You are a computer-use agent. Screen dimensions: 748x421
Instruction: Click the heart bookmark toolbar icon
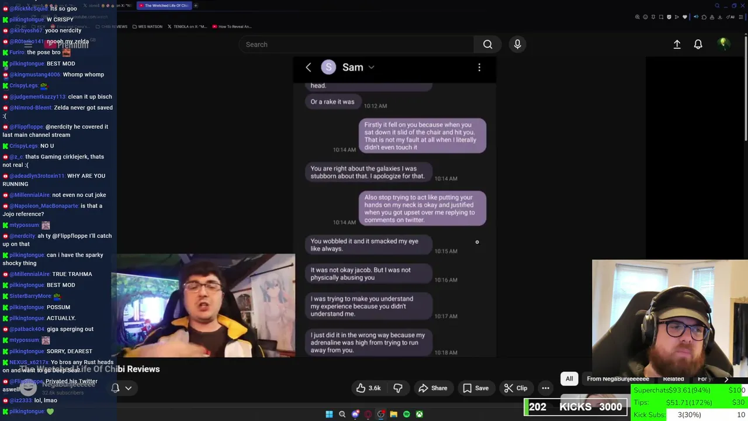[685, 17]
